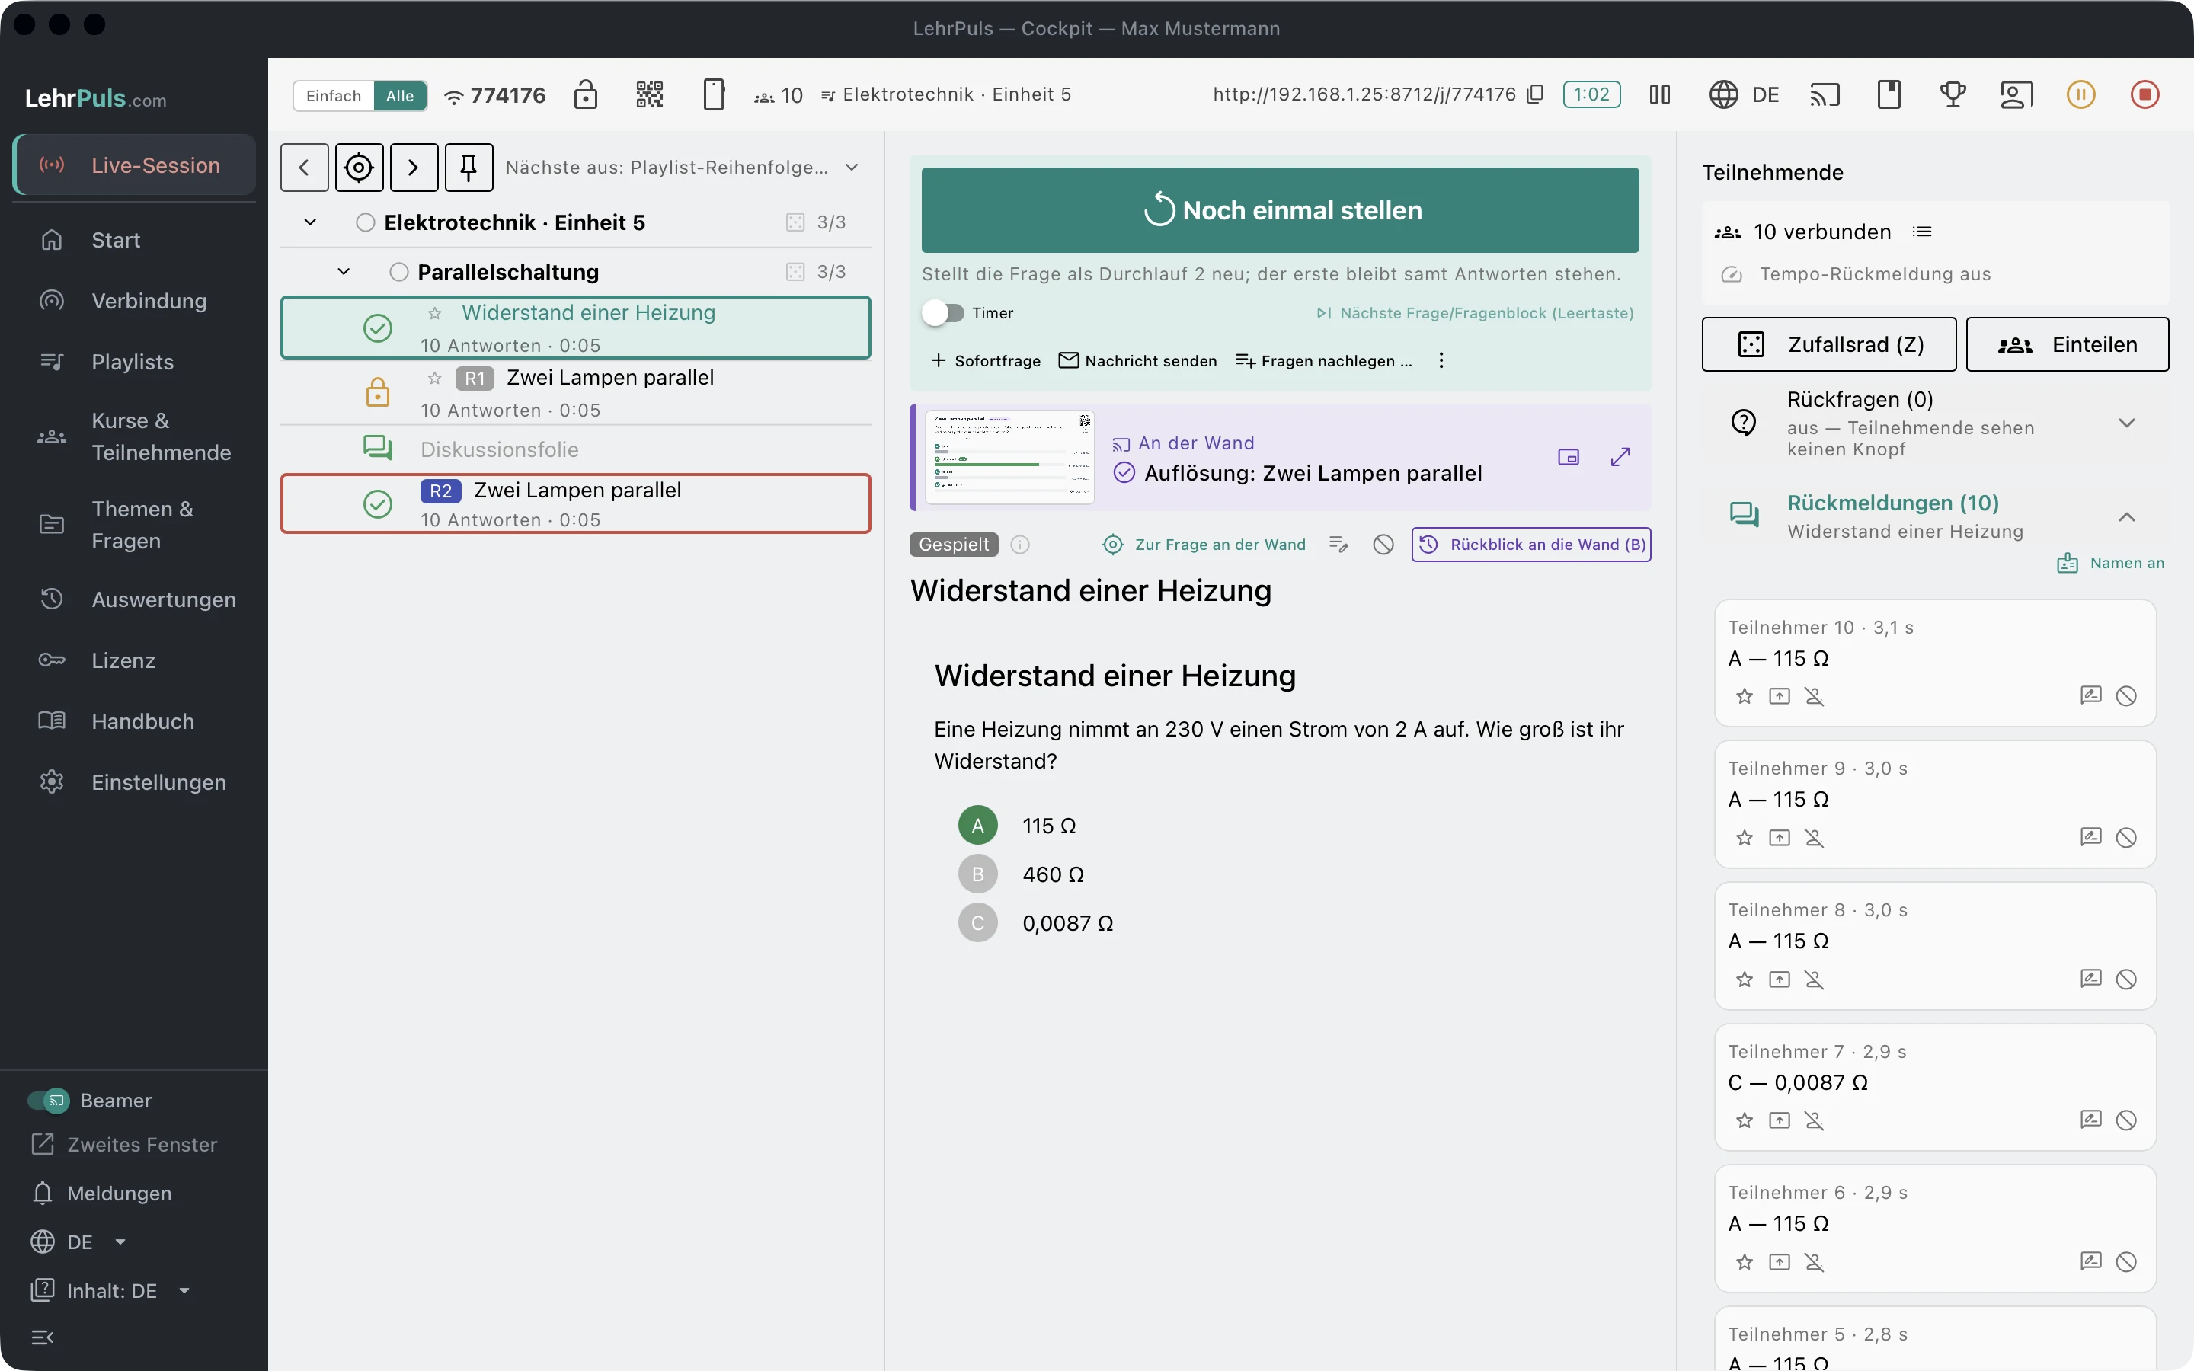Click Rückblick an die Wand (B)
Image resolution: width=2194 pixels, height=1371 pixels.
click(x=1531, y=544)
